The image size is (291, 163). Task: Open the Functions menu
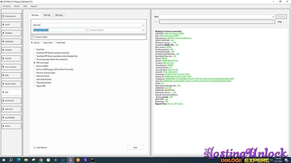pyautogui.click(x=7, y=6)
